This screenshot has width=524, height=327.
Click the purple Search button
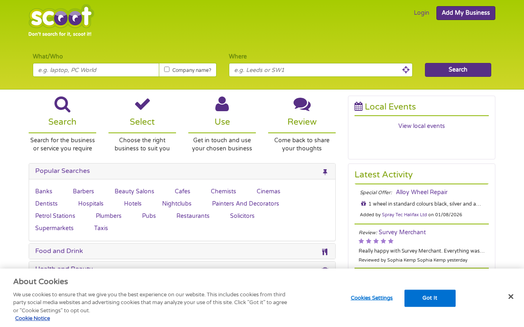pyautogui.click(x=458, y=70)
